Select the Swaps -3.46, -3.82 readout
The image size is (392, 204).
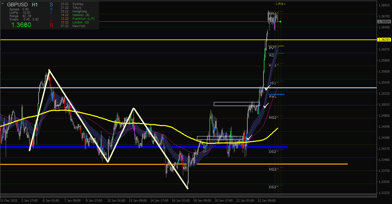tap(24, 19)
